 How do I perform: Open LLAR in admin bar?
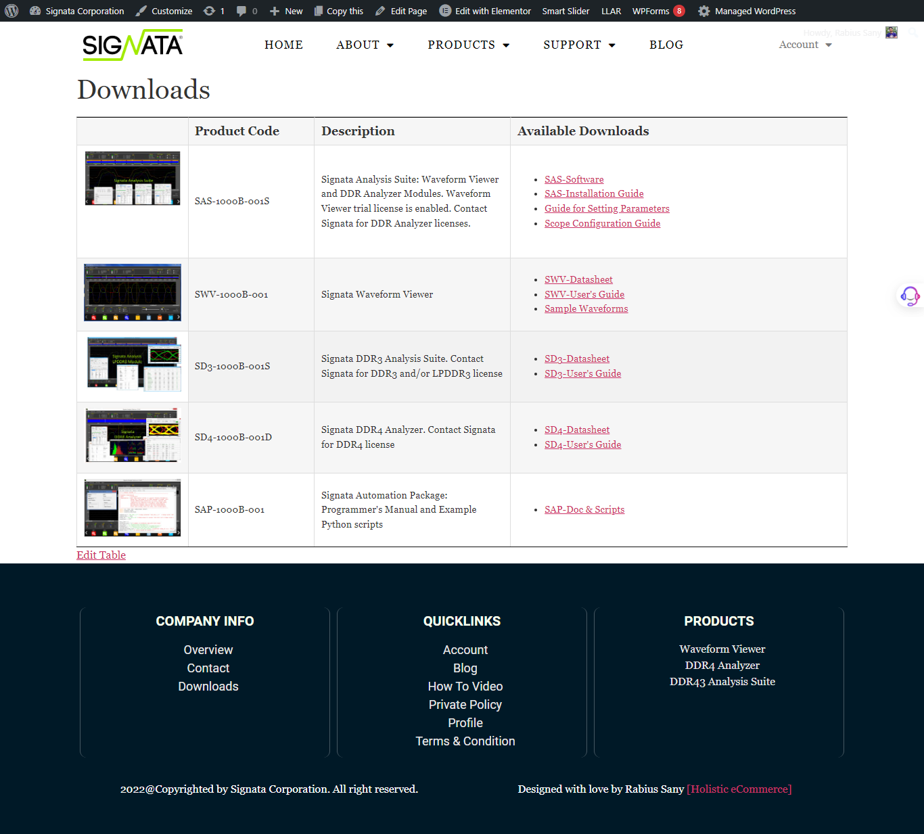(x=611, y=11)
